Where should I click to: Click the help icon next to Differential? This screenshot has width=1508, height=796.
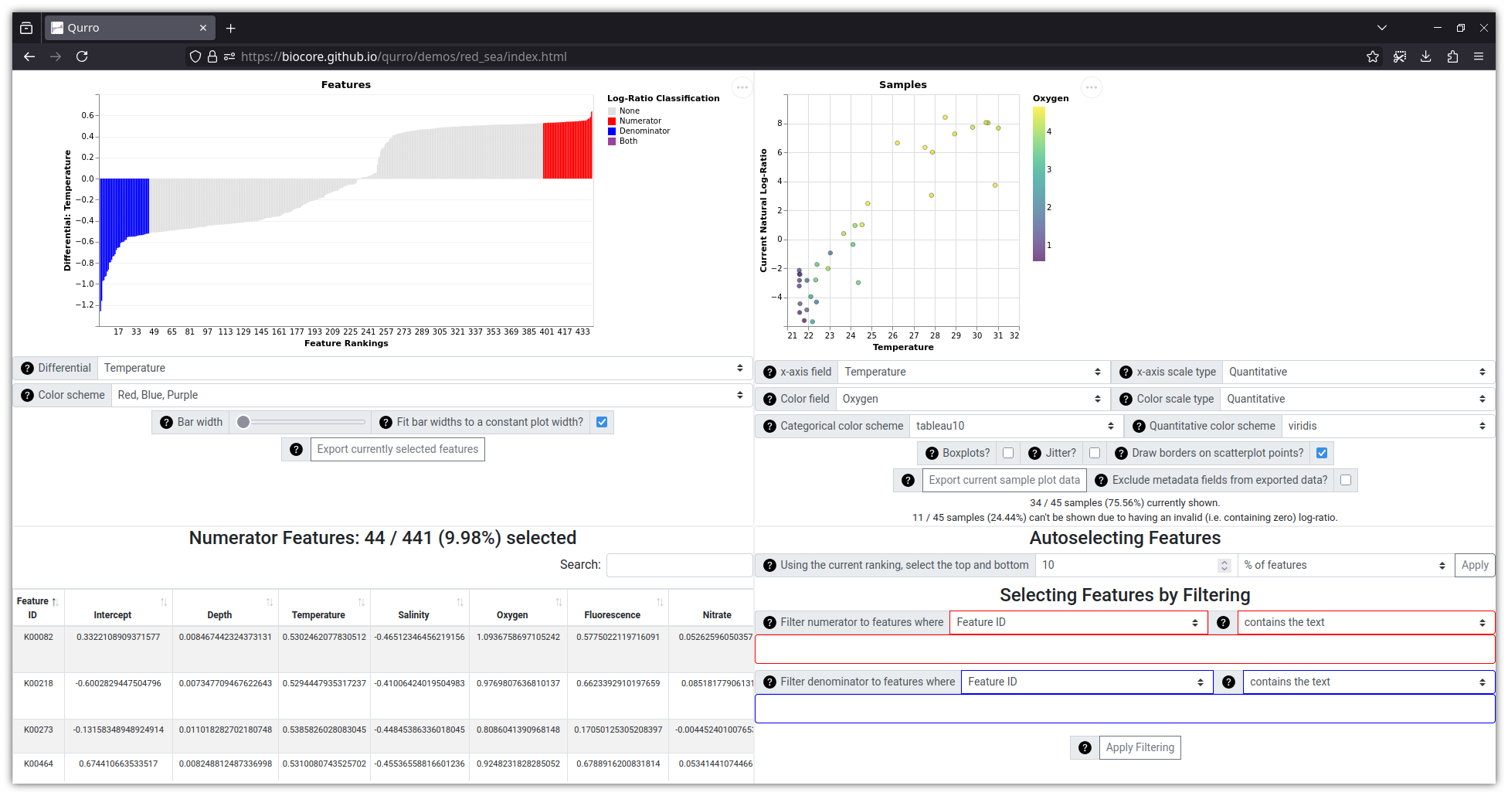28,368
